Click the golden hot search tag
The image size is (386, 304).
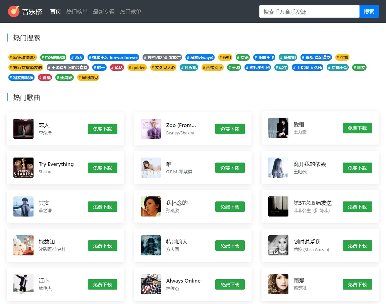[137, 67]
